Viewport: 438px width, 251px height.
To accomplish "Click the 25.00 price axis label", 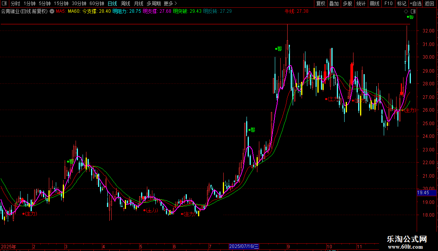I will [428, 123].
